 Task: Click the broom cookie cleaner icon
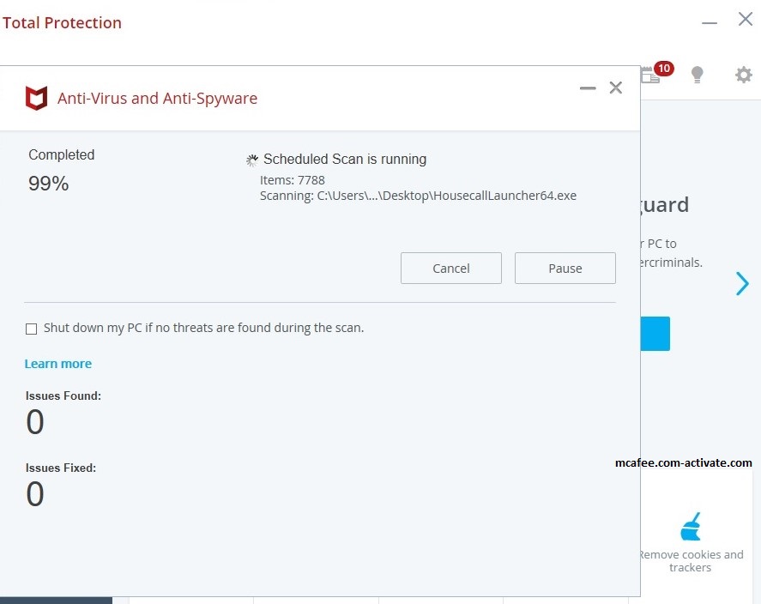(x=691, y=527)
